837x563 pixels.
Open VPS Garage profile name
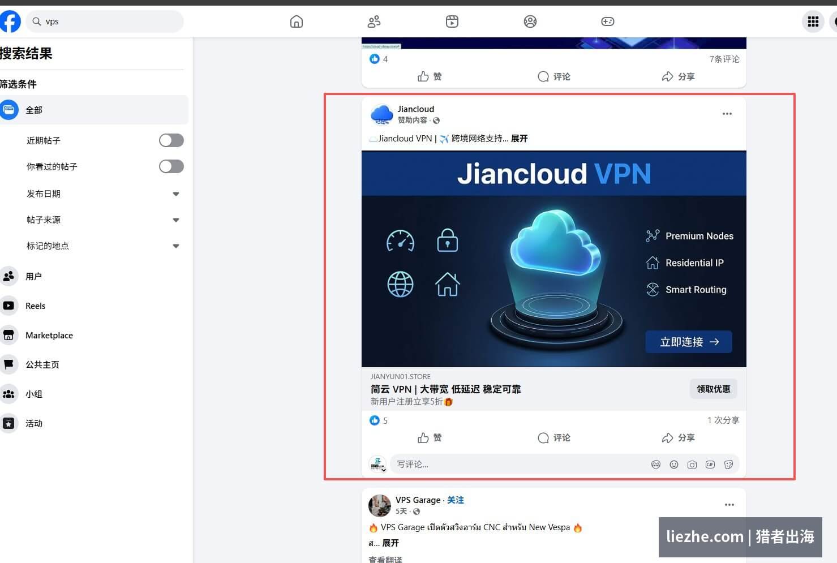click(418, 500)
